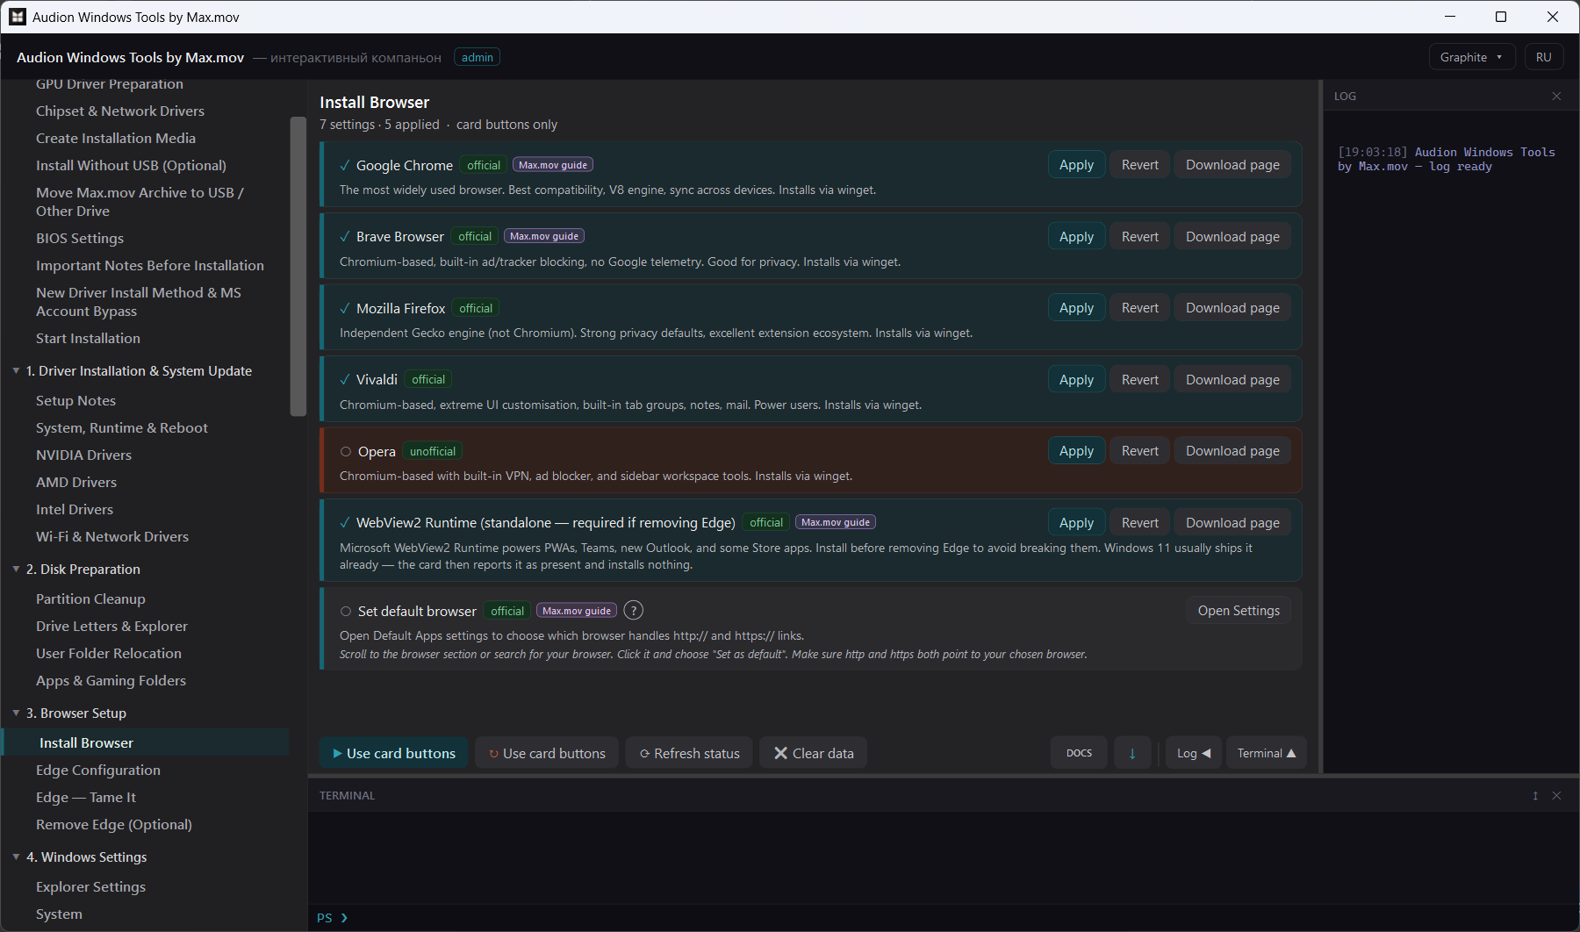This screenshot has width=1580, height=932.
Task: Select NVIDIA Drivers in the sidebar
Action: [83, 455]
